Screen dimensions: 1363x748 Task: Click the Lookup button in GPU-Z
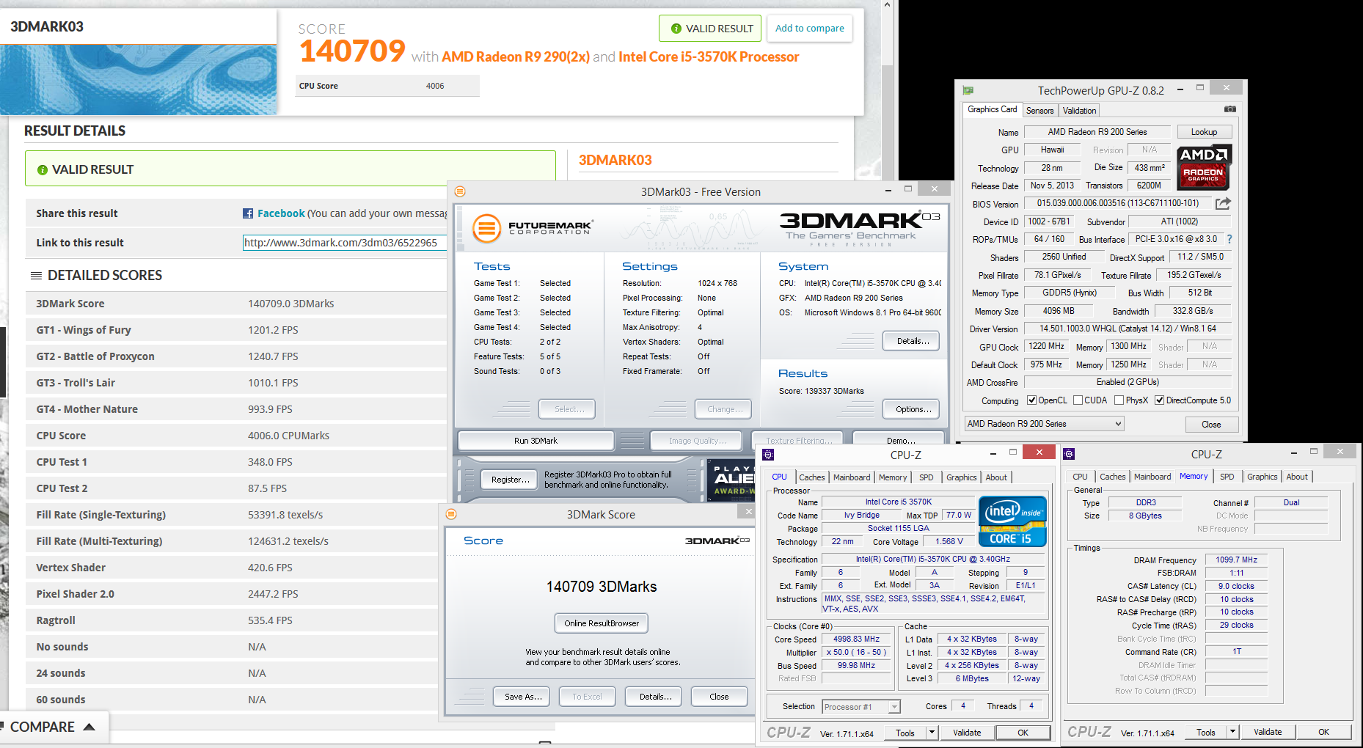[x=1204, y=132]
